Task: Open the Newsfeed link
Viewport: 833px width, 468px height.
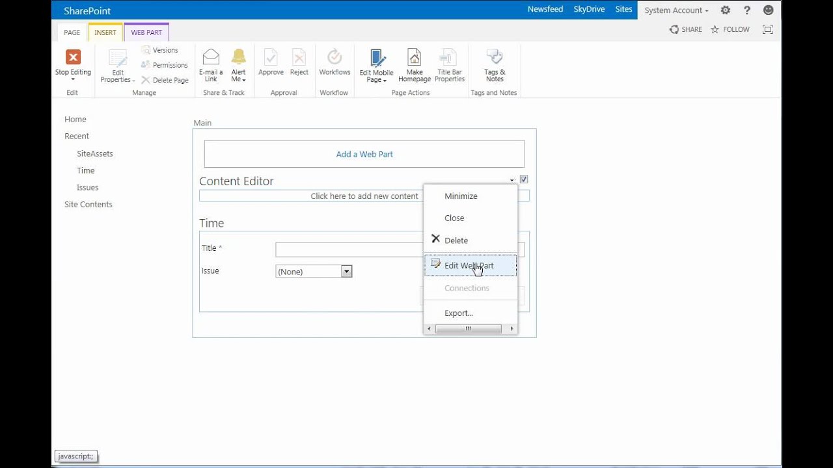Action: click(x=545, y=9)
